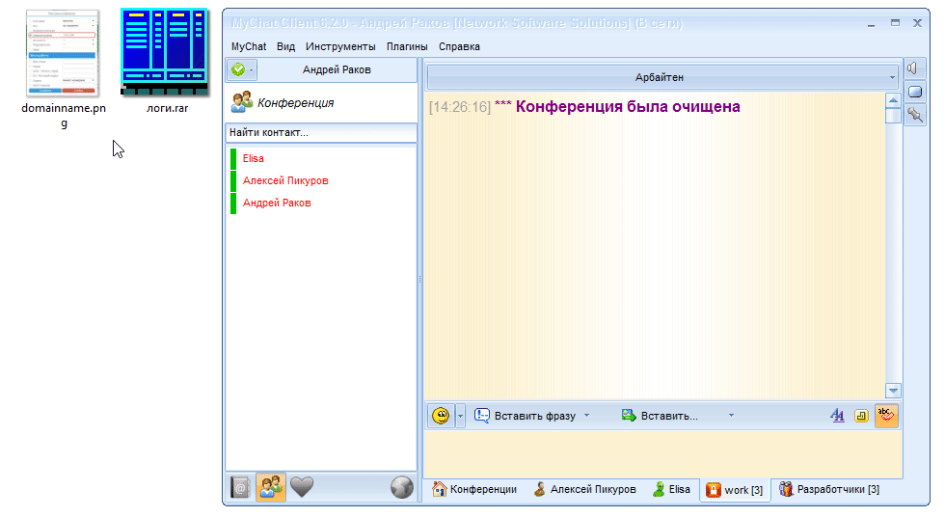The image size is (945, 517).
Task: Expand the Вставить... dropdown arrow
Action: click(x=731, y=415)
